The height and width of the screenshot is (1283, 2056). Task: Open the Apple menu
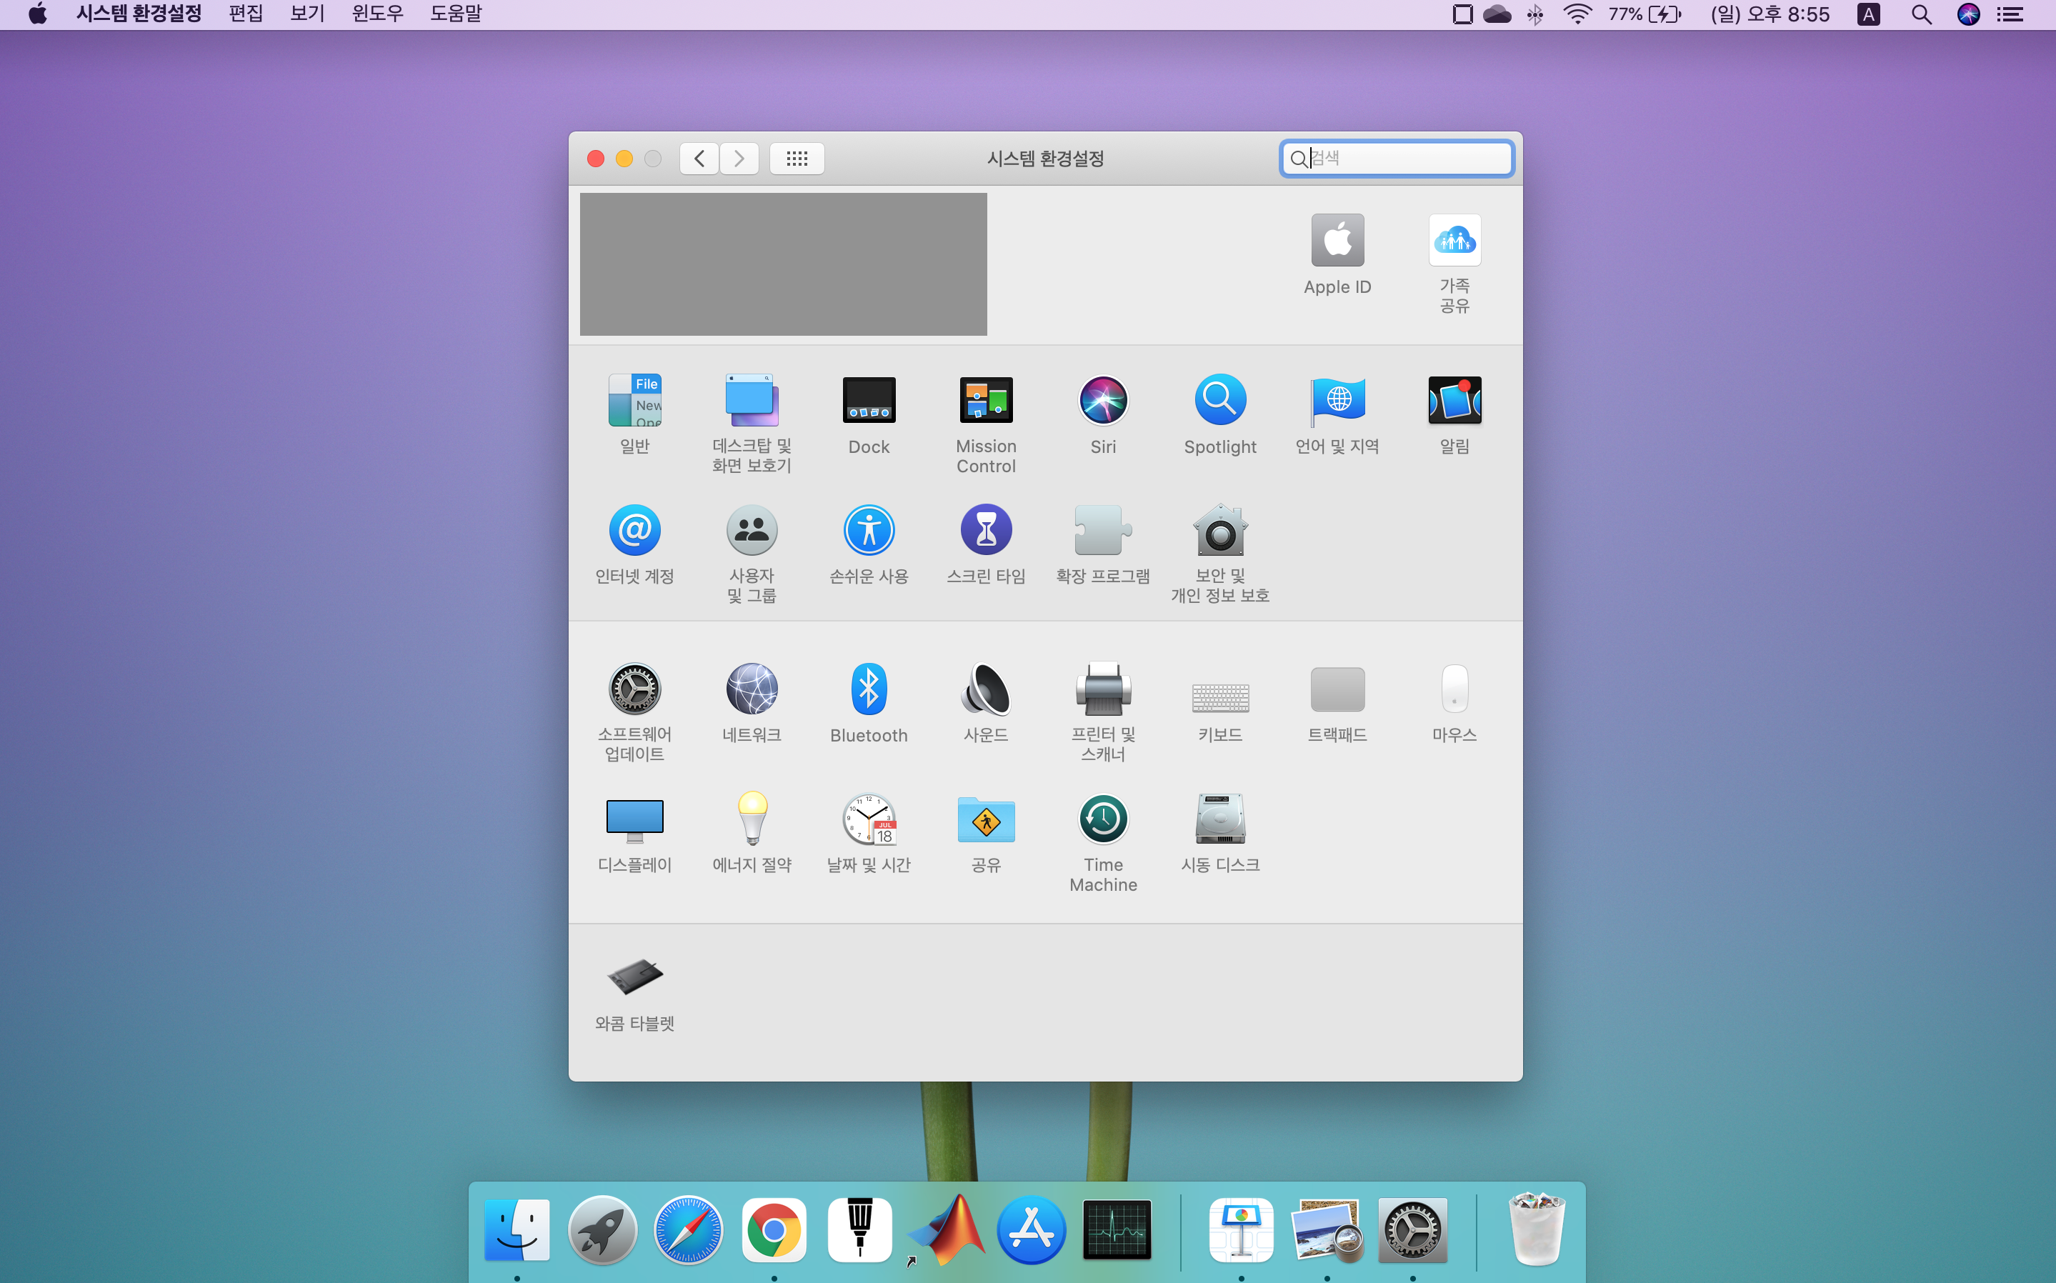tap(37, 14)
